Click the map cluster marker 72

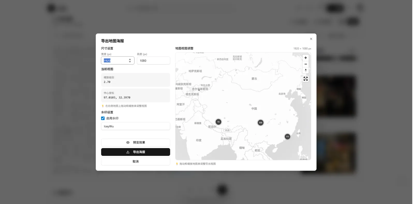click(x=218, y=122)
